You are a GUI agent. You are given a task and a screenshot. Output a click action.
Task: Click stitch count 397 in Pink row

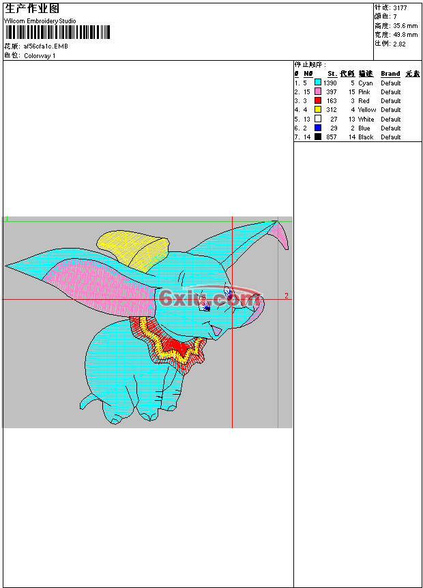pyautogui.click(x=332, y=92)
